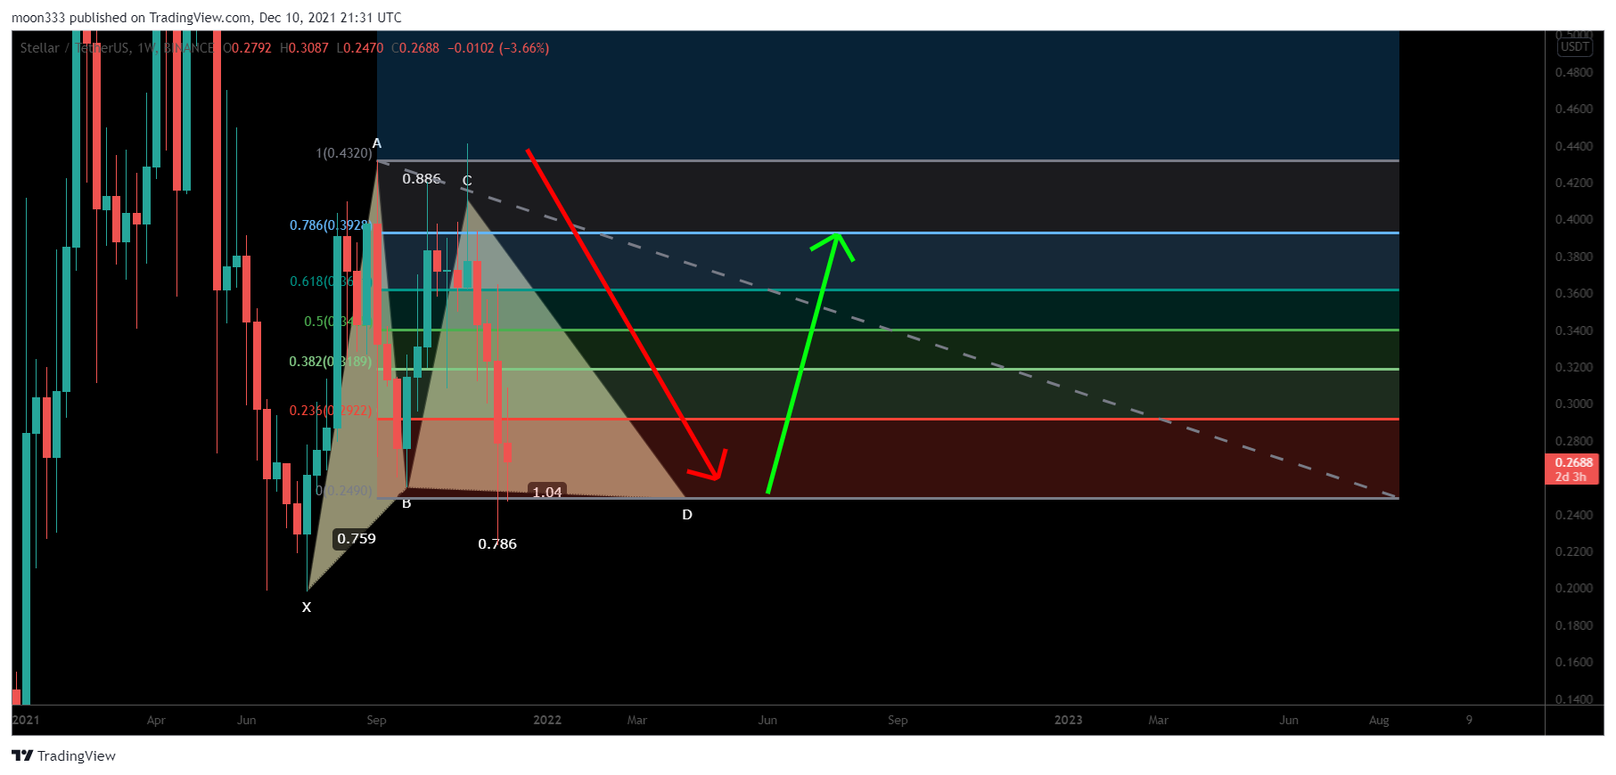Screen dimensions: 1616x775
Task: Click the USDT currency badge
Action: click(1574, 47)
